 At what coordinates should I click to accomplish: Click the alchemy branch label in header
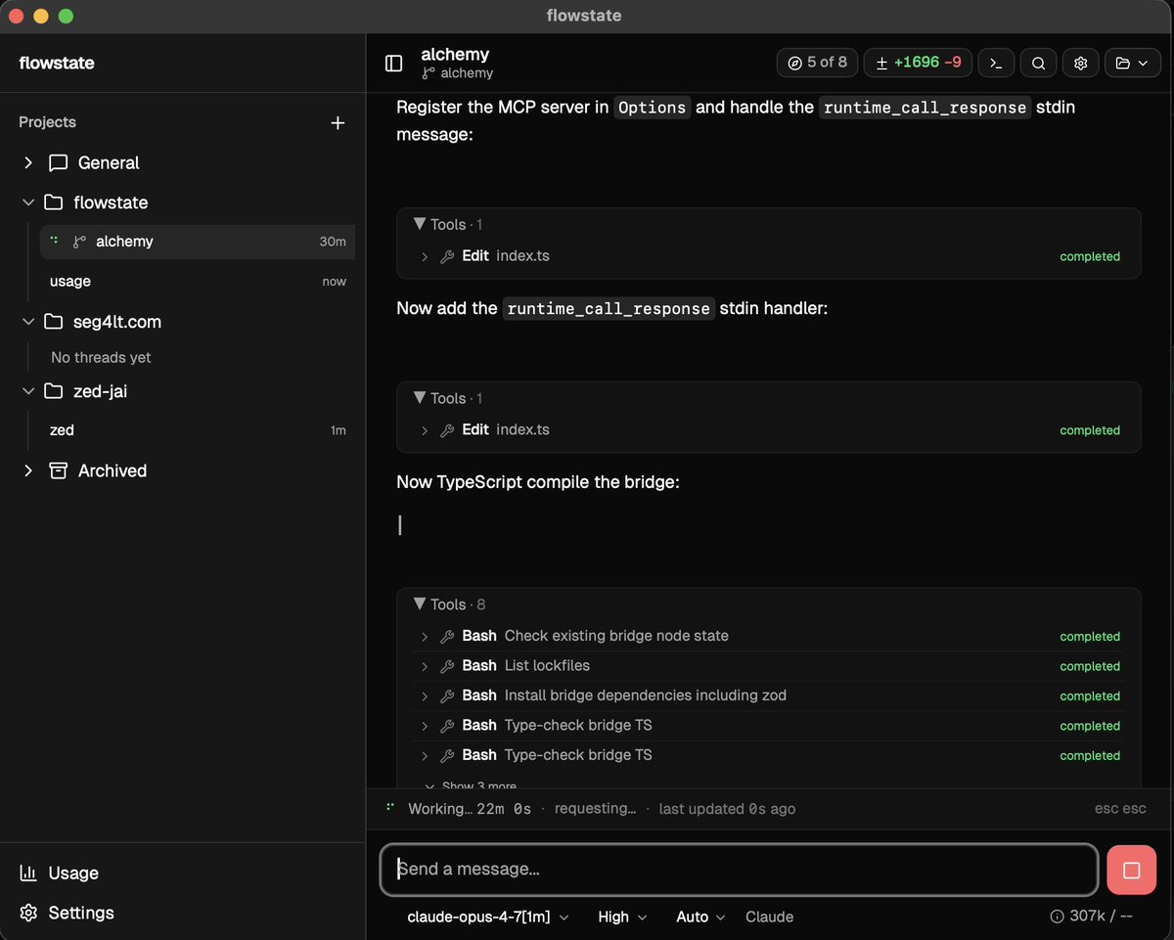click(458, 73)
